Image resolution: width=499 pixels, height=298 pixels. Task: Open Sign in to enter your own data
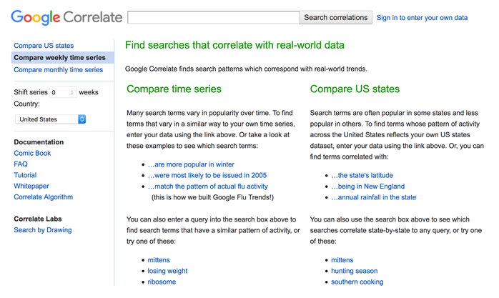tap(422, 18)
